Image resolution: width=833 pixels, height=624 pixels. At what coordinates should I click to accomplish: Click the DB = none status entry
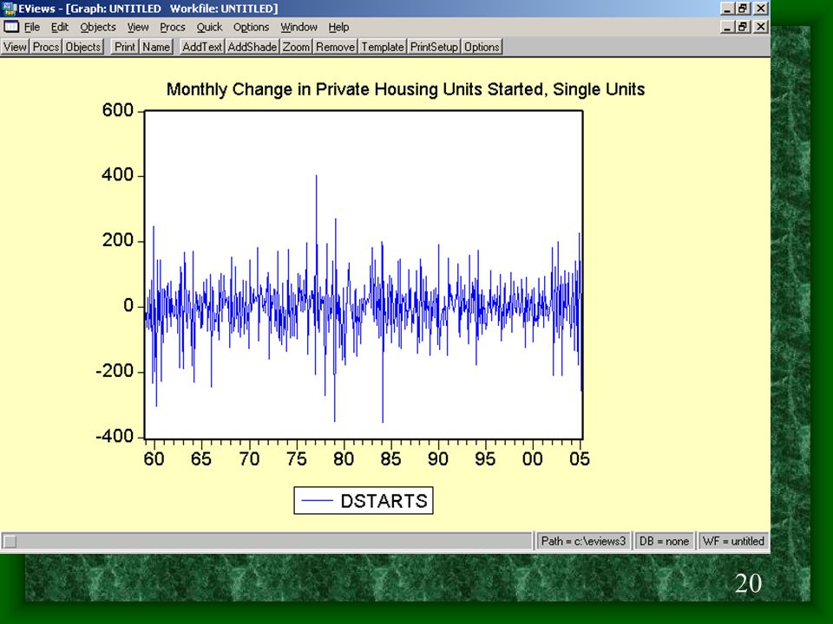point(664,541)
